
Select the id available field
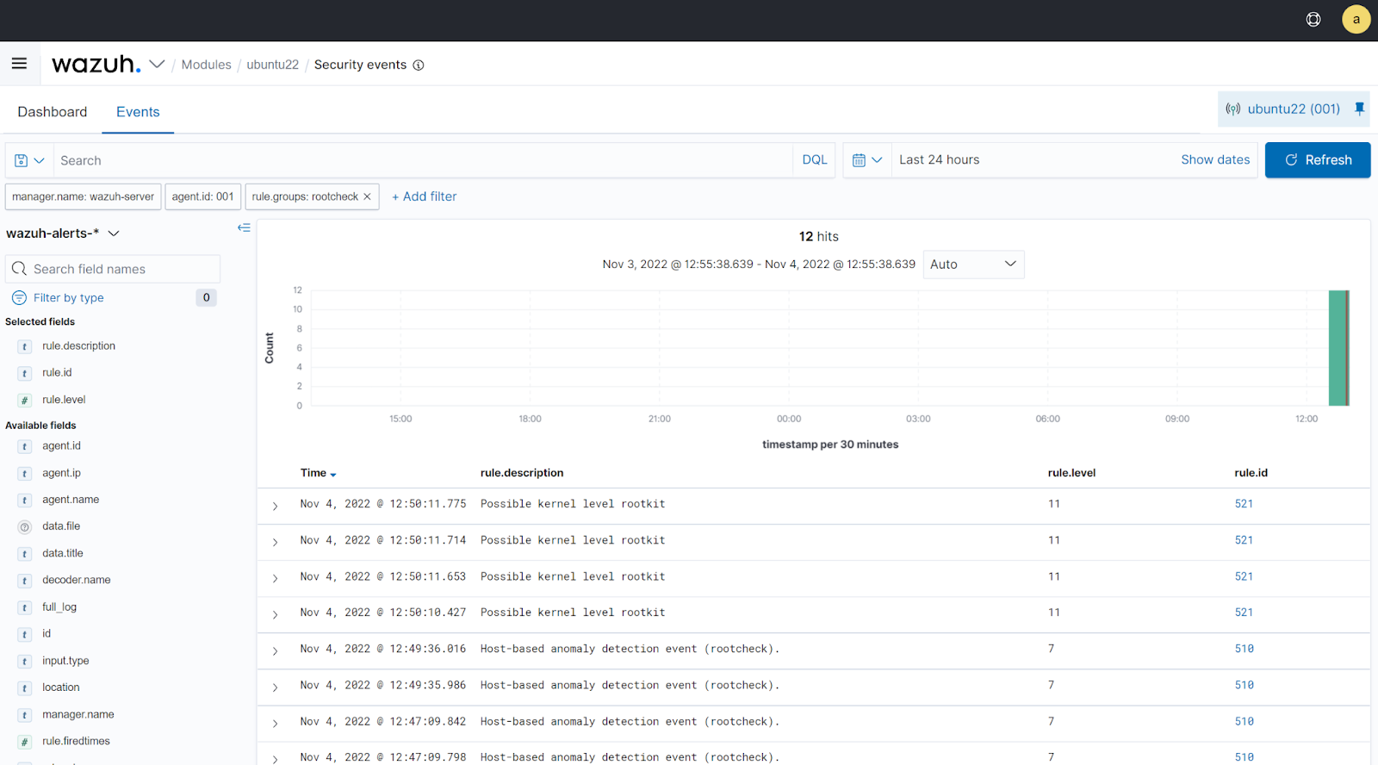[x=47, y=634]
